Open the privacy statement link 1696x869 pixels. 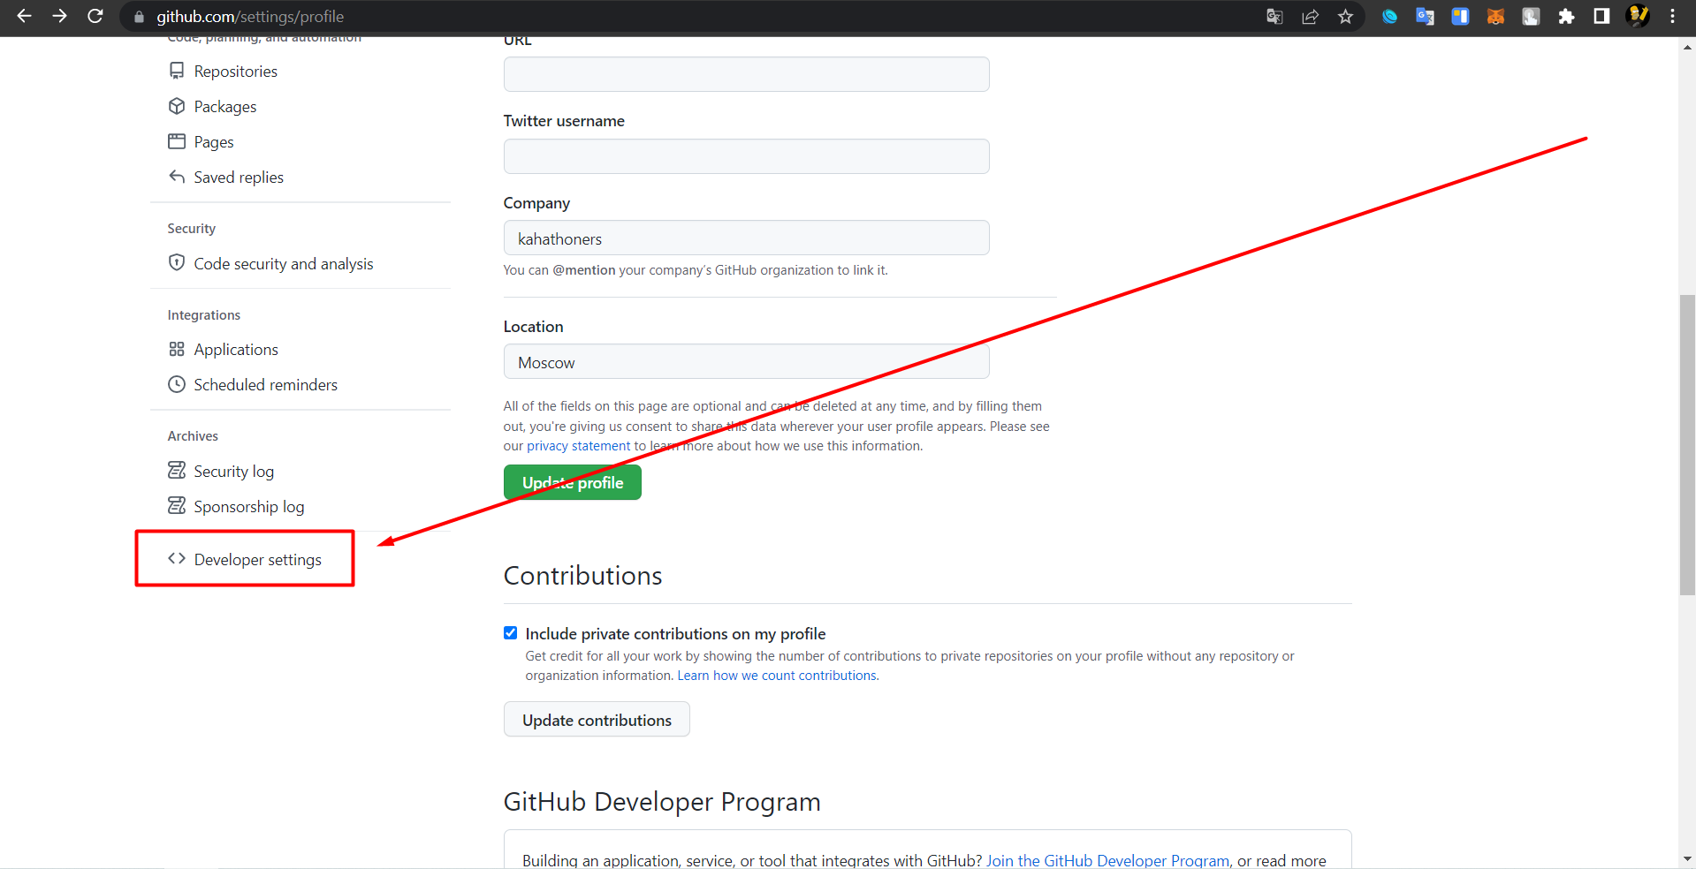pyautogui.click(x=579, y=446)
